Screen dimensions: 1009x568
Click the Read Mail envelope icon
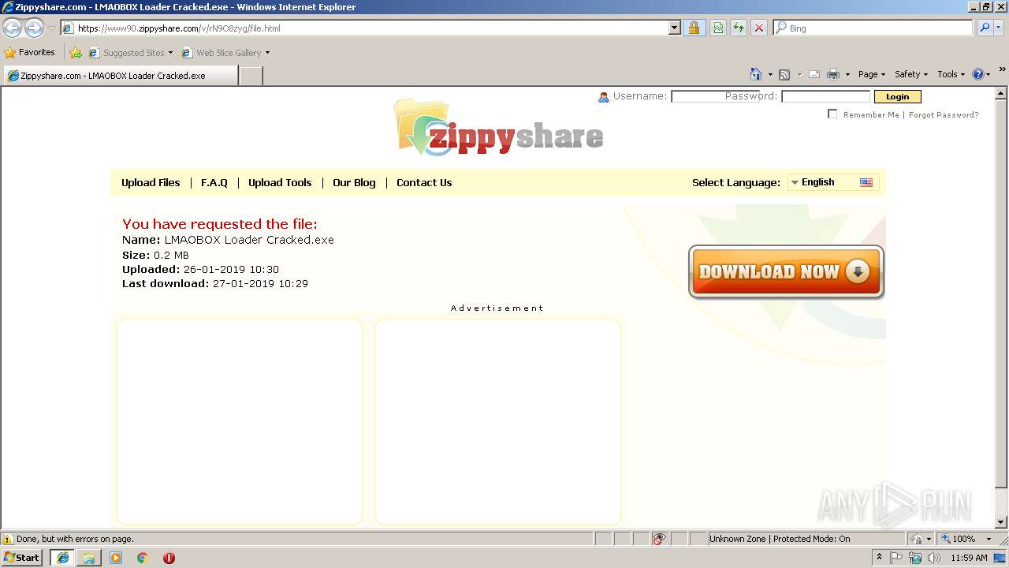coord(814,74)
